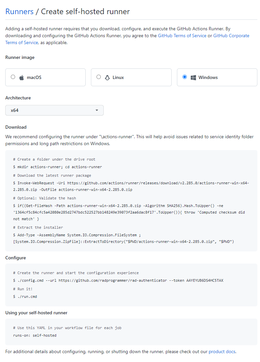Click the dropdown caret on the x64 selector
Screen dimensions: 260x362
tap(97, 110)
